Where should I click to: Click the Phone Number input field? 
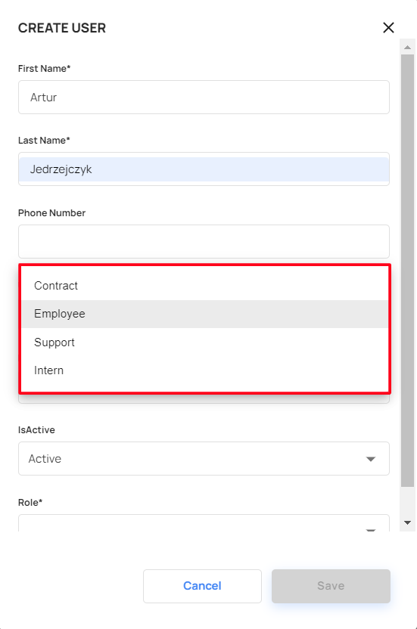204,241
